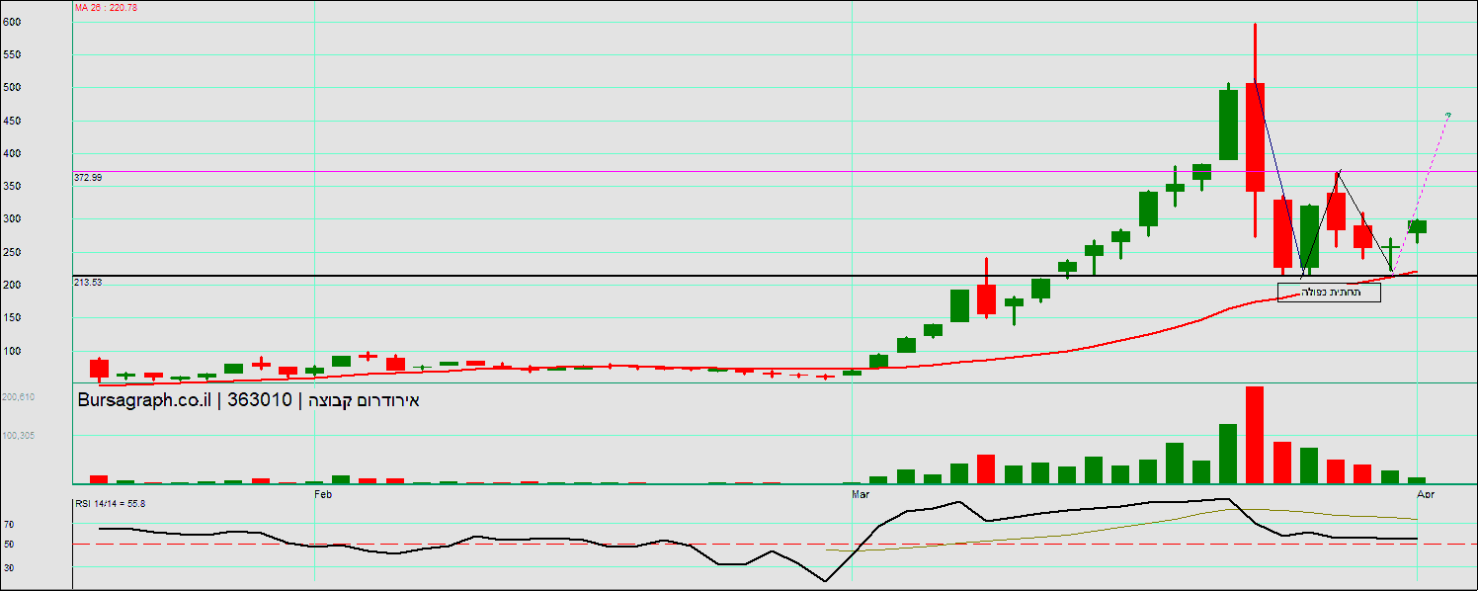Click the 150 price axis value
This screenshot has width=1478, height=591.
point(12,317)
